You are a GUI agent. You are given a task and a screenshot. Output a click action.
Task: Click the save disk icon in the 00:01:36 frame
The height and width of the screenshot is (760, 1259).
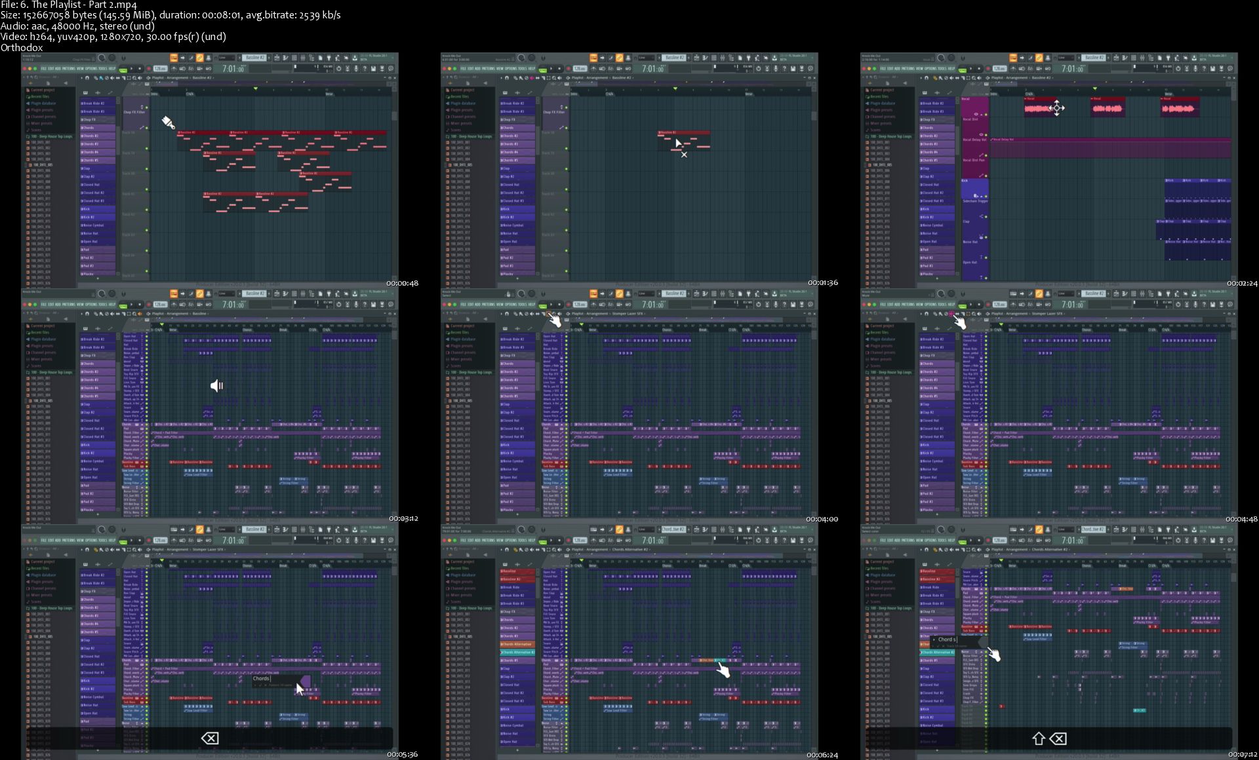point(793,69)
